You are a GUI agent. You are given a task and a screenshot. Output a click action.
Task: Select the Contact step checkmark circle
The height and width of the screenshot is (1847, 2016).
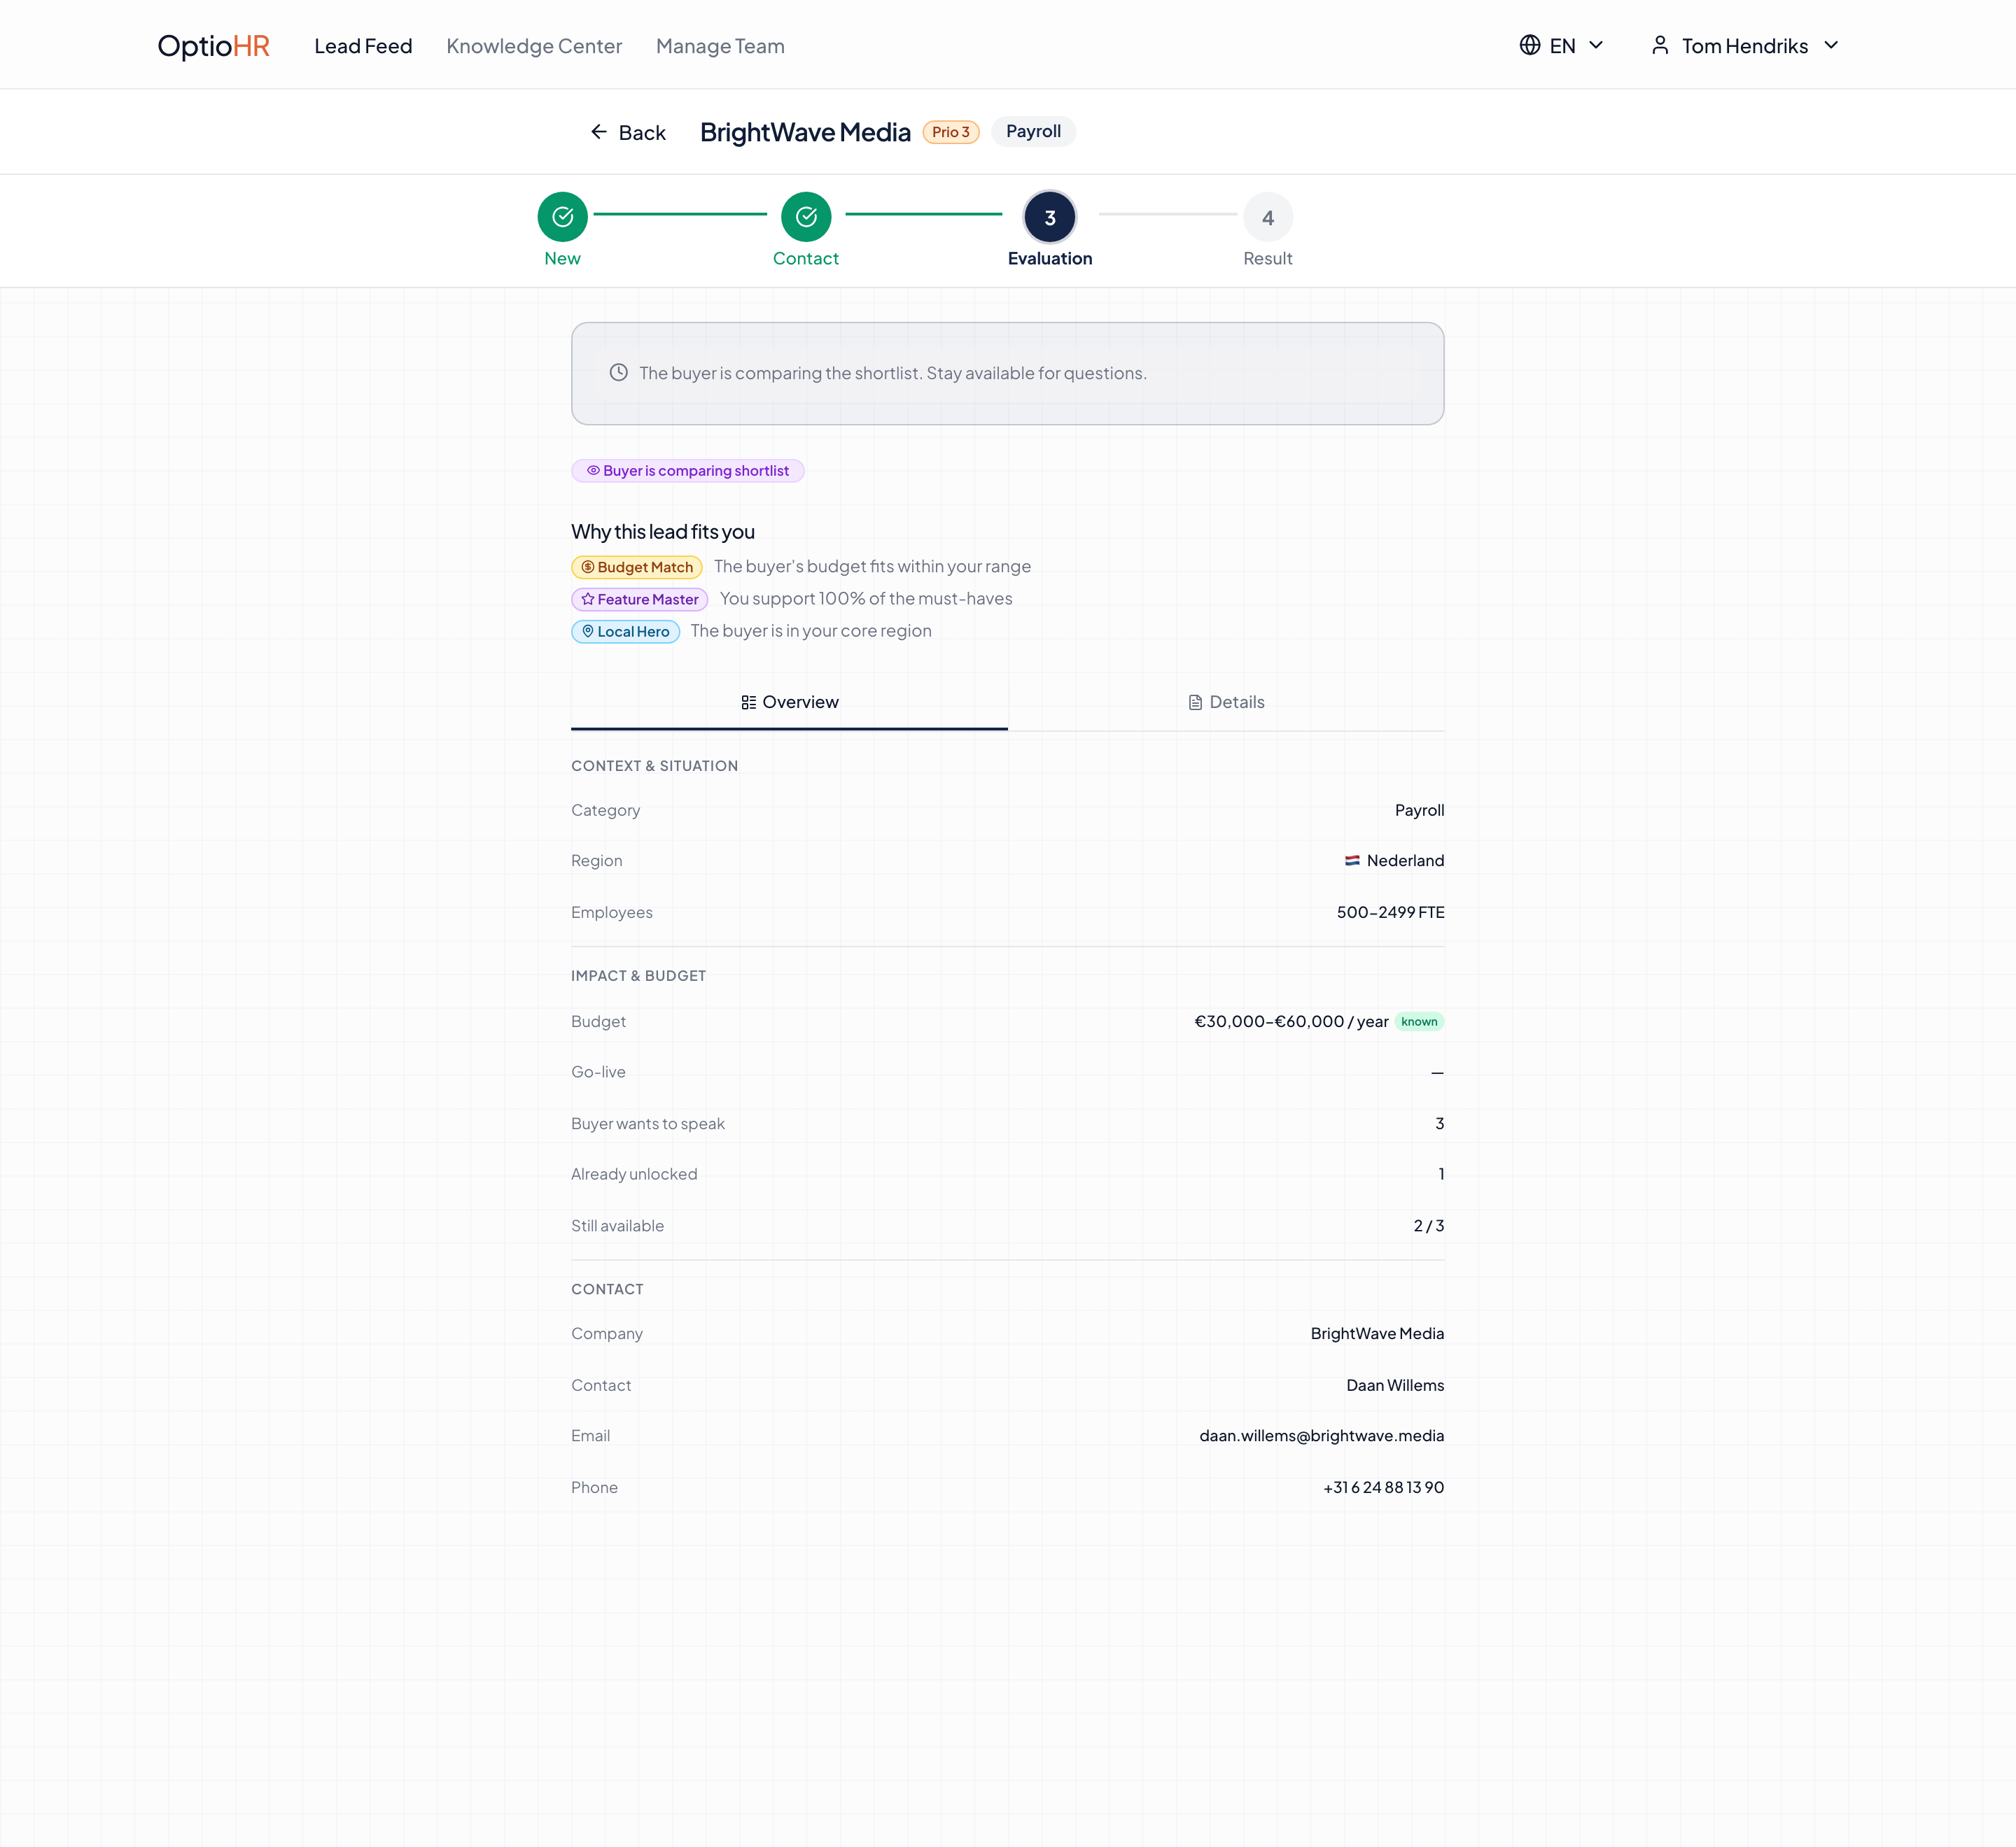(x=806, y=217)
